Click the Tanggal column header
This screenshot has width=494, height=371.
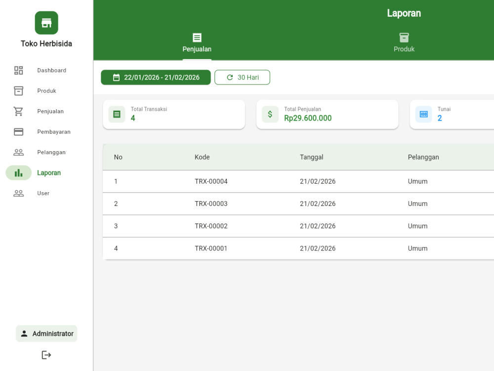(312, 157)
